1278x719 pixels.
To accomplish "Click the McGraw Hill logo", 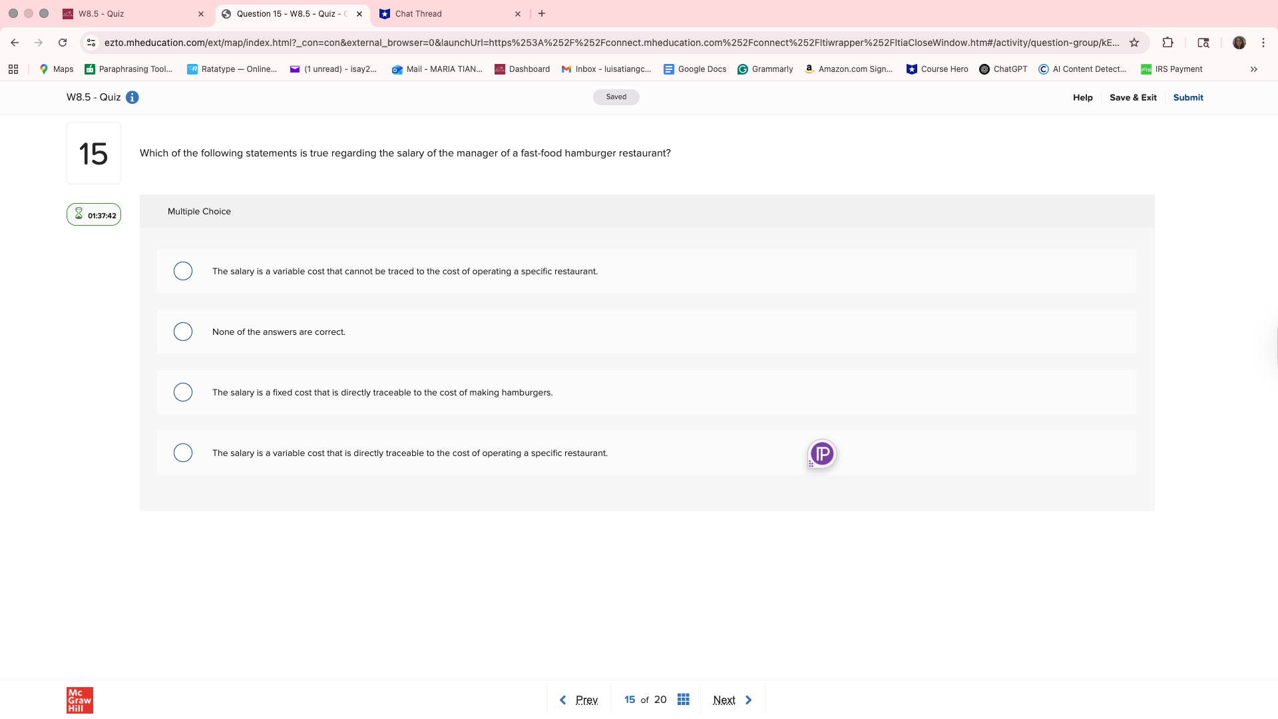I will [x=79, y=700].
